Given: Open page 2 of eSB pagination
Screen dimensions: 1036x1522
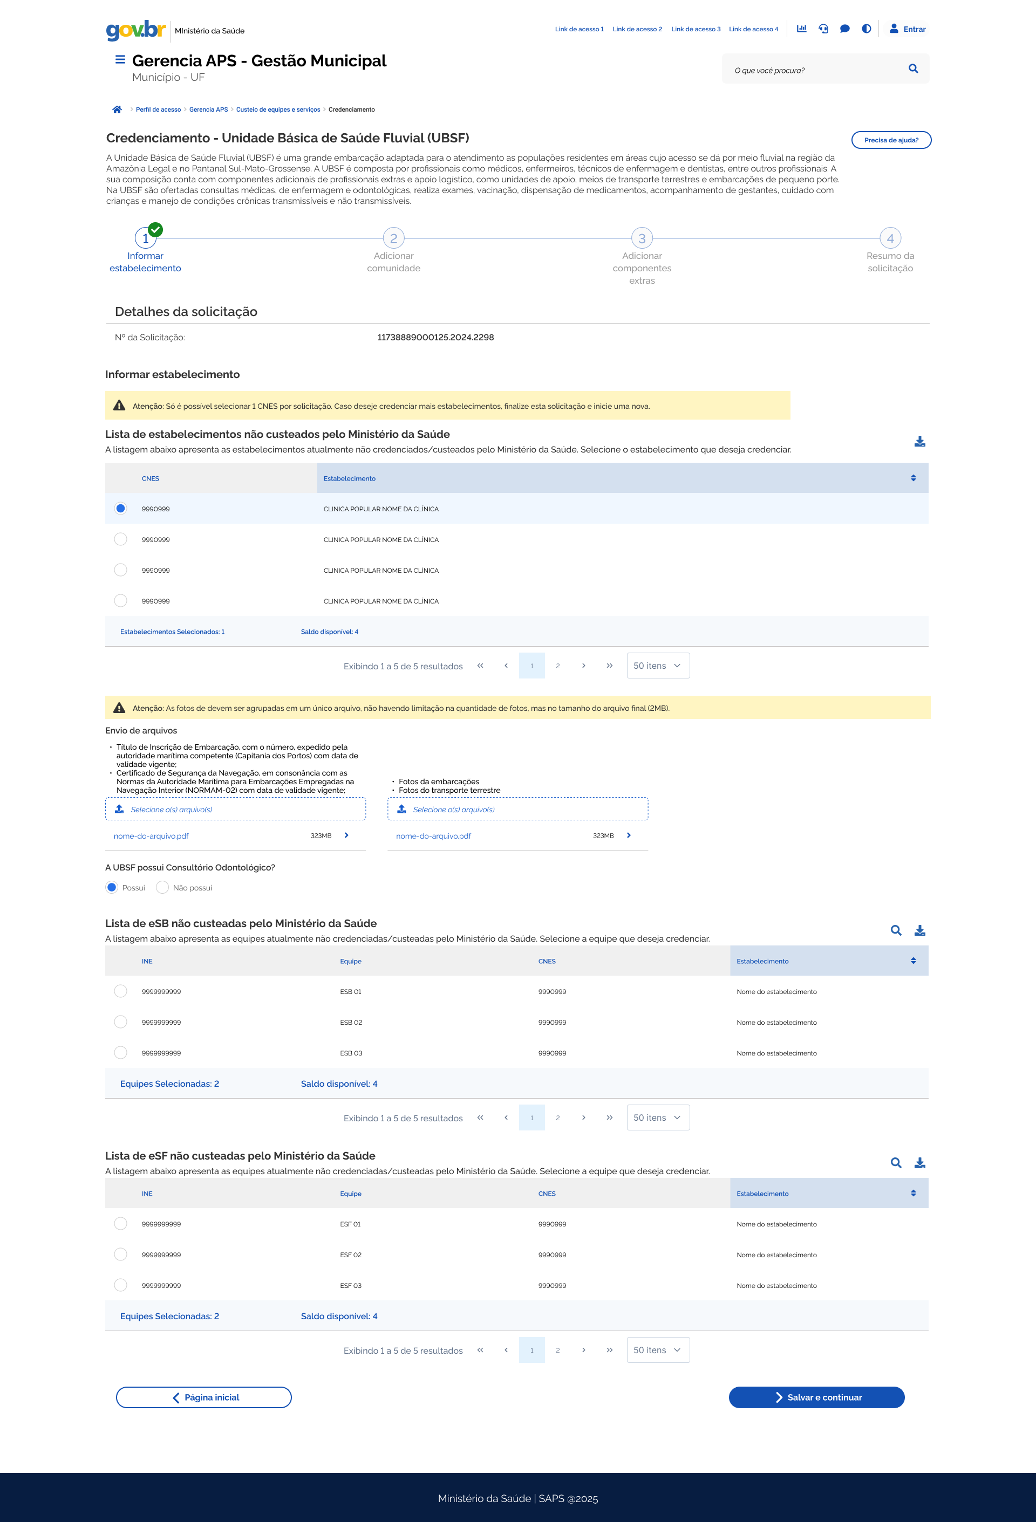Looking at the screenshot, I should (557, 1117).
